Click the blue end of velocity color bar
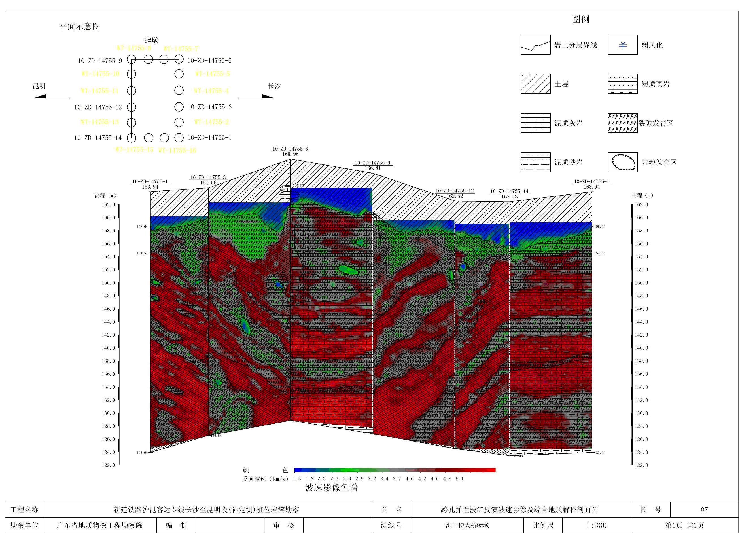 point(298,470)
